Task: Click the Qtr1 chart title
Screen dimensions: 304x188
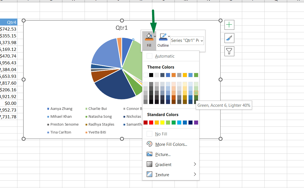Action: point(122,28)
